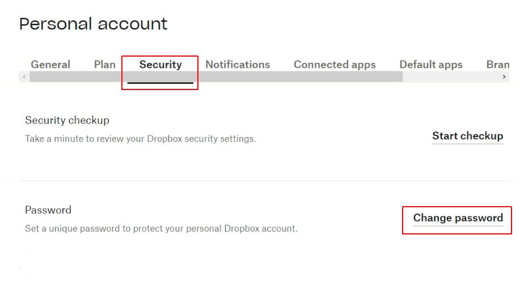Switch to the Plan tab
520x282 pixels.
pyautogui.click(x=104, y=65)
